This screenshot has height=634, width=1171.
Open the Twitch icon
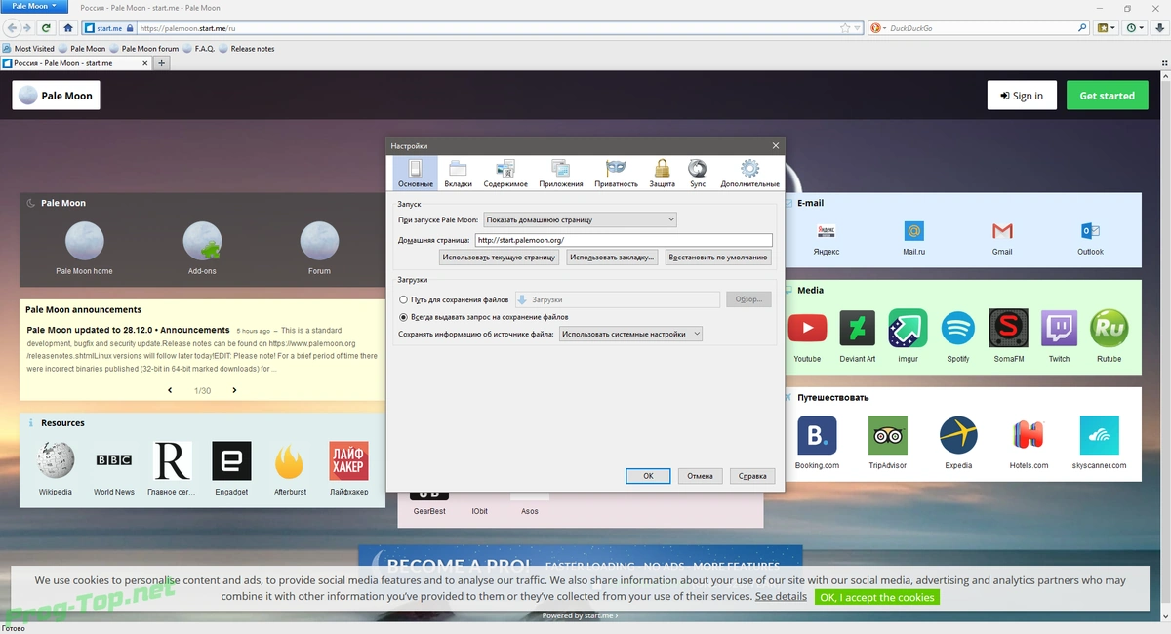1059,329
